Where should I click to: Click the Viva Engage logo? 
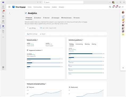coord(14,7)
